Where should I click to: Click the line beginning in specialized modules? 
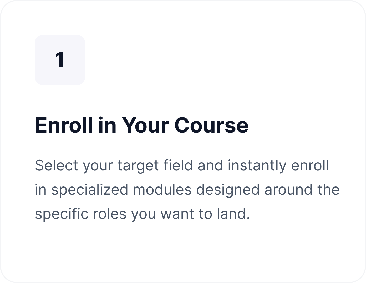[x=187, y=190]
